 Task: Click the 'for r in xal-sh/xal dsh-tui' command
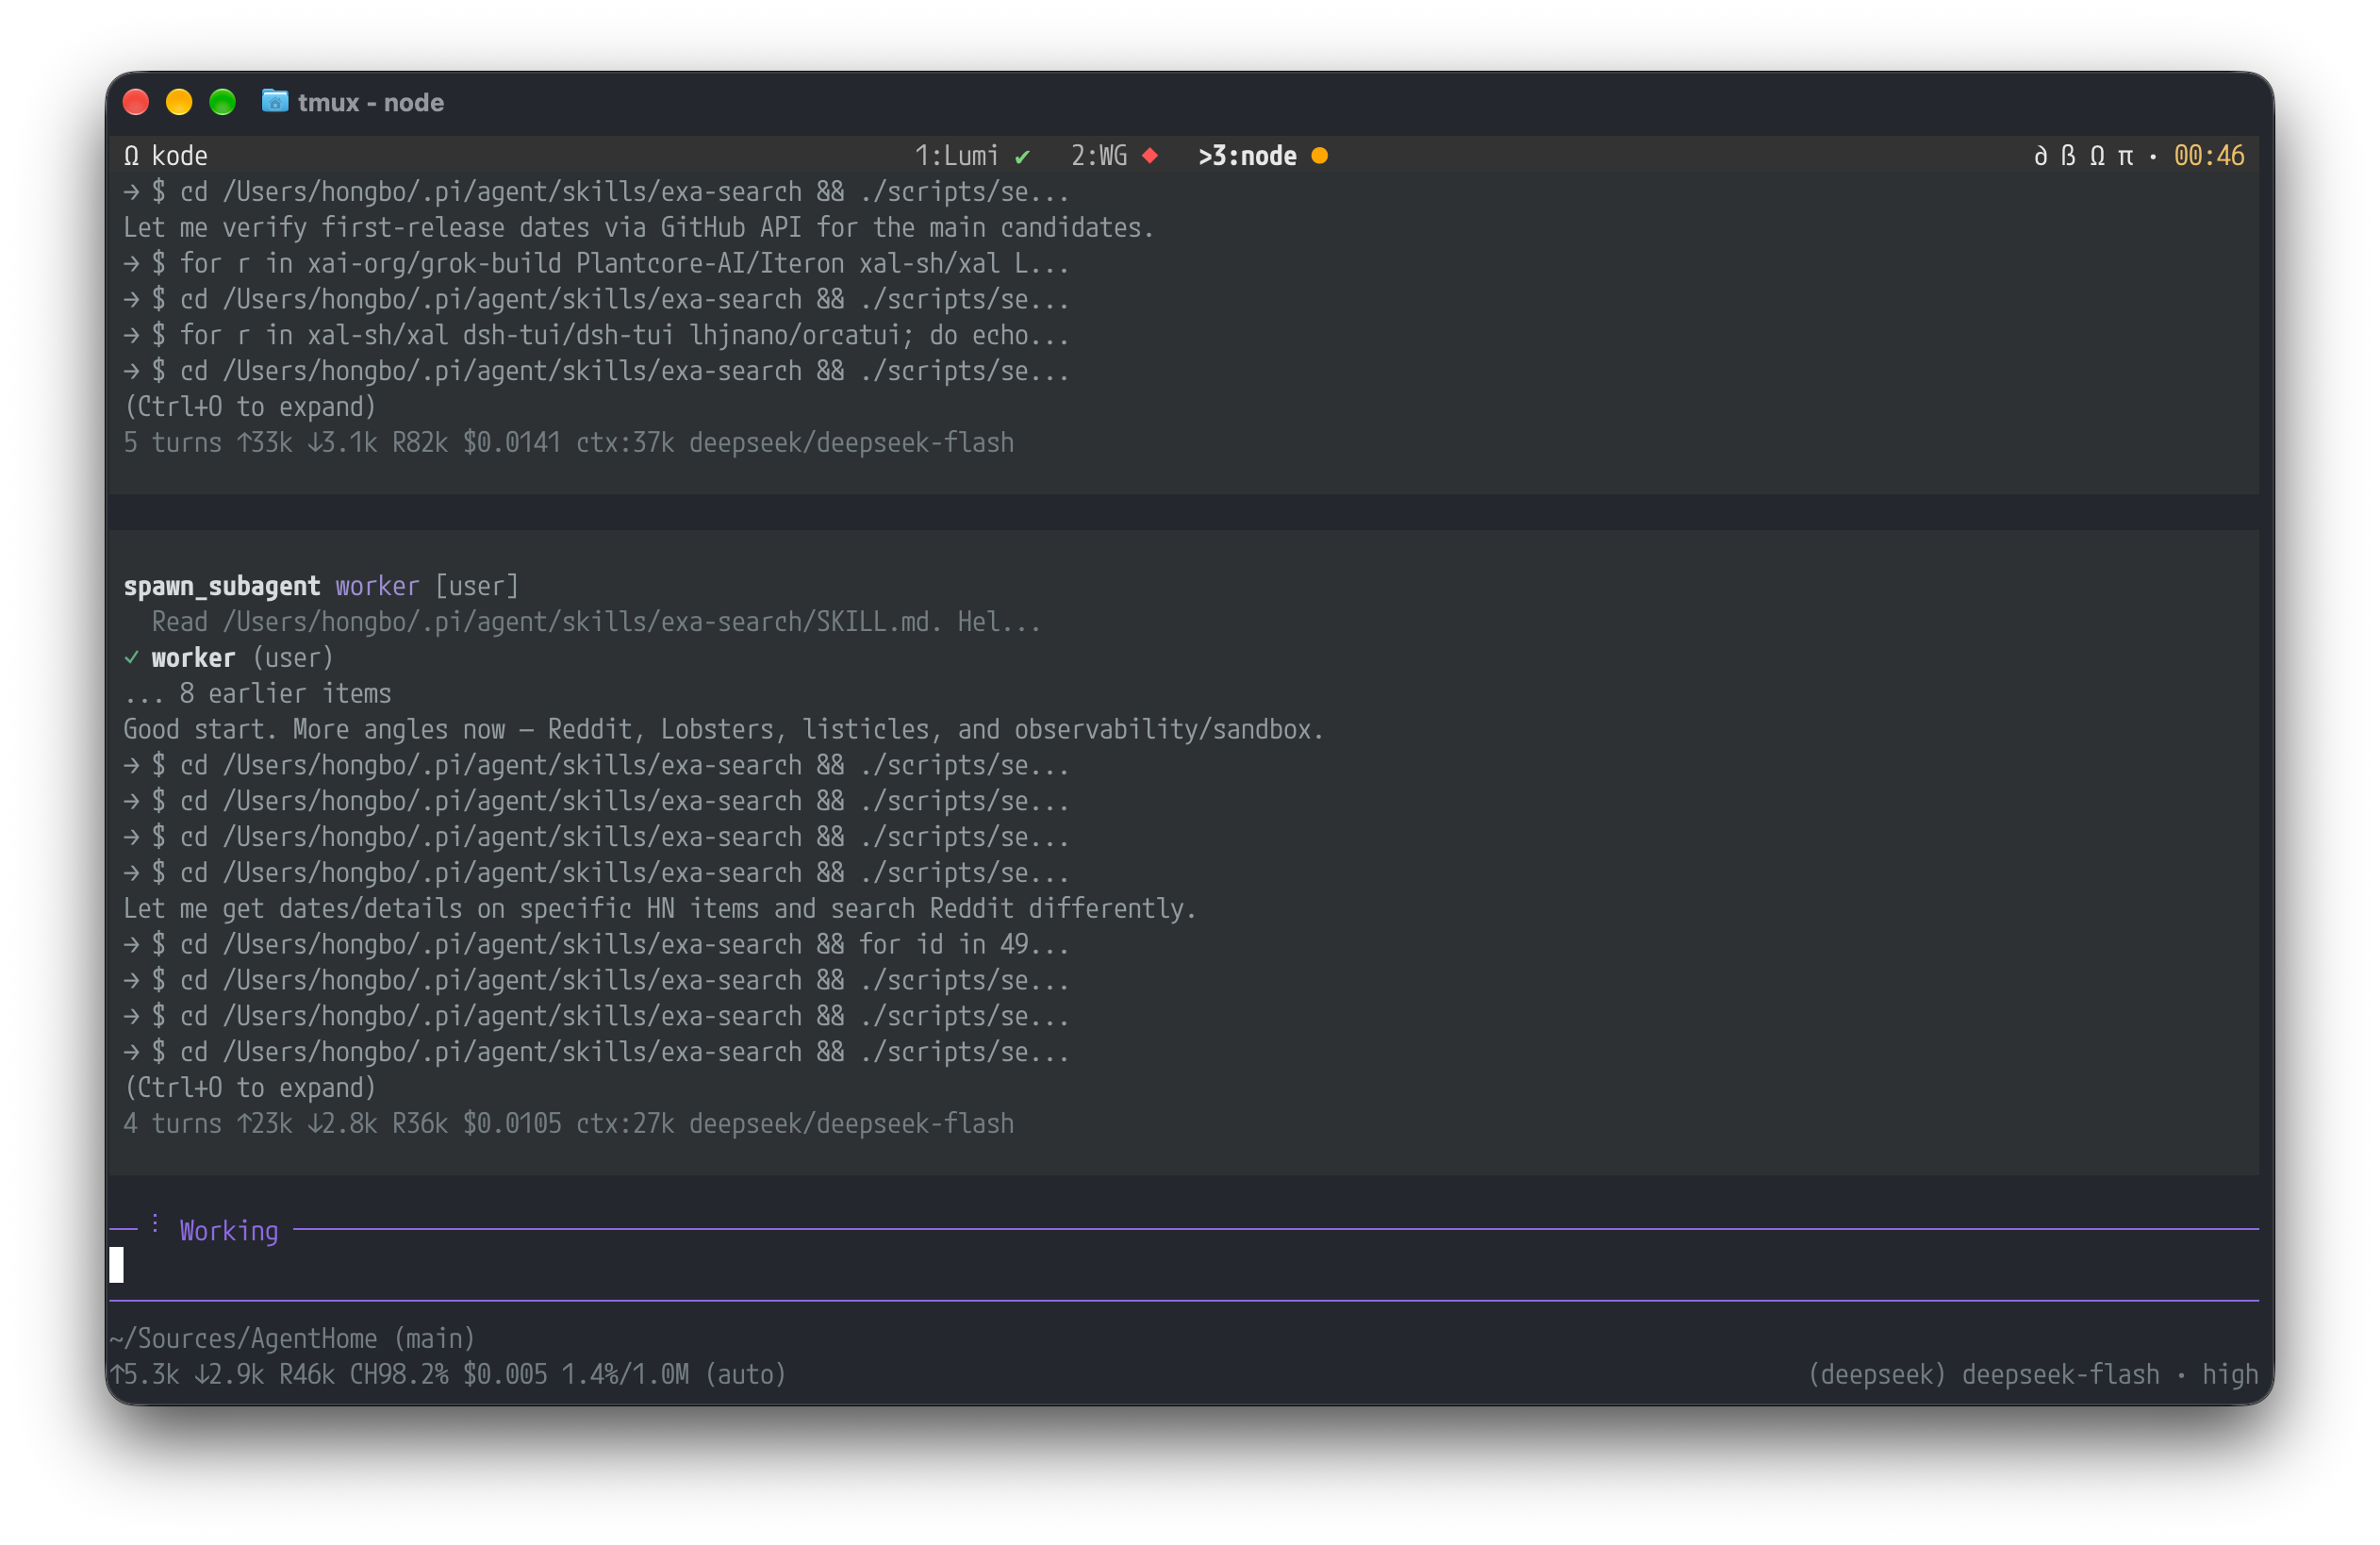pos(596,336)
